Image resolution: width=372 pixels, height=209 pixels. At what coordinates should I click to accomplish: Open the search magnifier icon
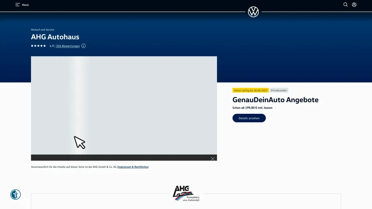[345, 5]
